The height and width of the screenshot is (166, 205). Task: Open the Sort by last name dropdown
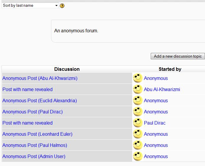coord(30,6)
